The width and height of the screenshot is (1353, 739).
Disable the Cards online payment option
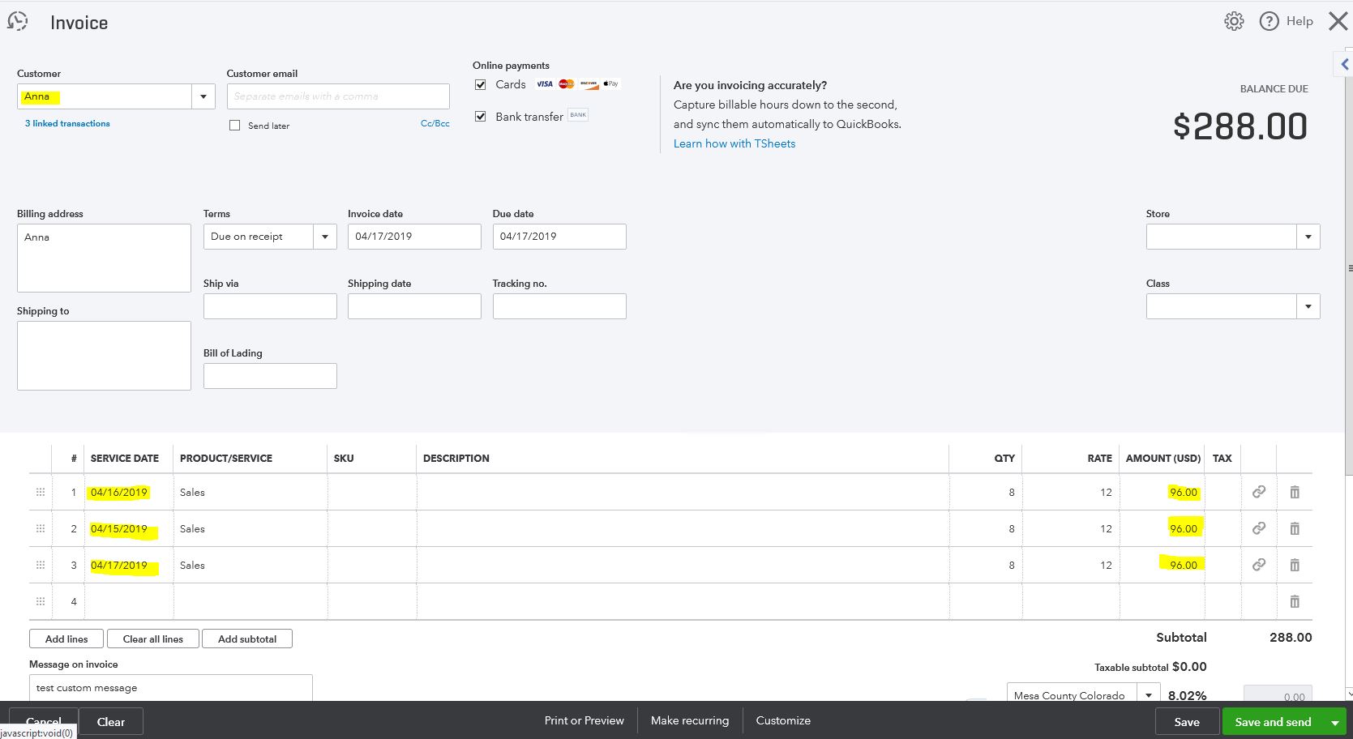pos(480,83)
